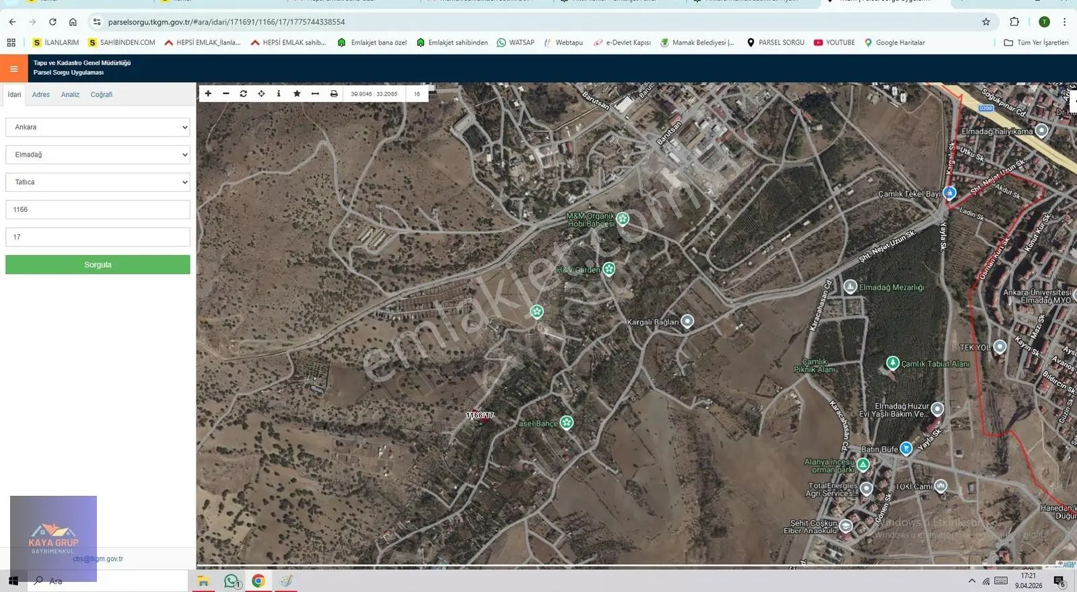Screen dimensions: 1077x592
Task: Print the map with printer icon
Action: click(334, 94)
